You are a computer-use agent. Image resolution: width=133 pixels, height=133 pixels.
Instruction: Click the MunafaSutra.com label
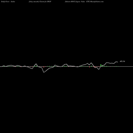[x=97, y=2]
